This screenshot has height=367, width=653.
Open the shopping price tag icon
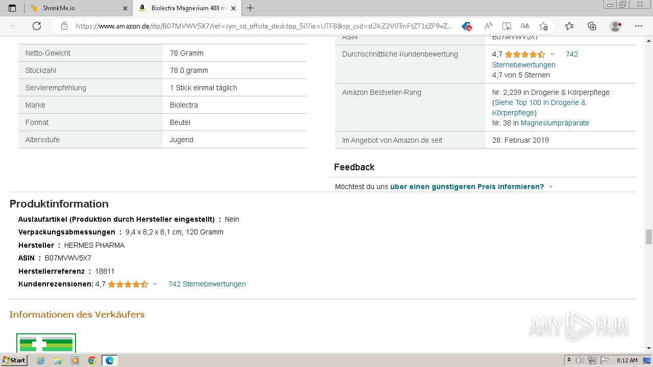[x=466, y=26]
